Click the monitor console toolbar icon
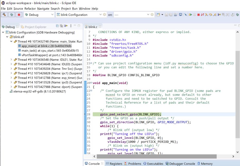 click(181, 14)
